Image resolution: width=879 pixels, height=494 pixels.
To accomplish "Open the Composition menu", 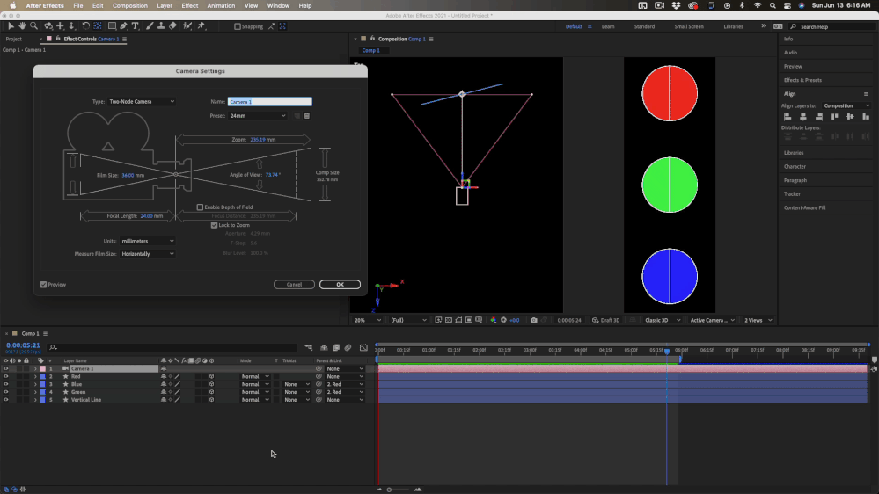I will point(129,6).
